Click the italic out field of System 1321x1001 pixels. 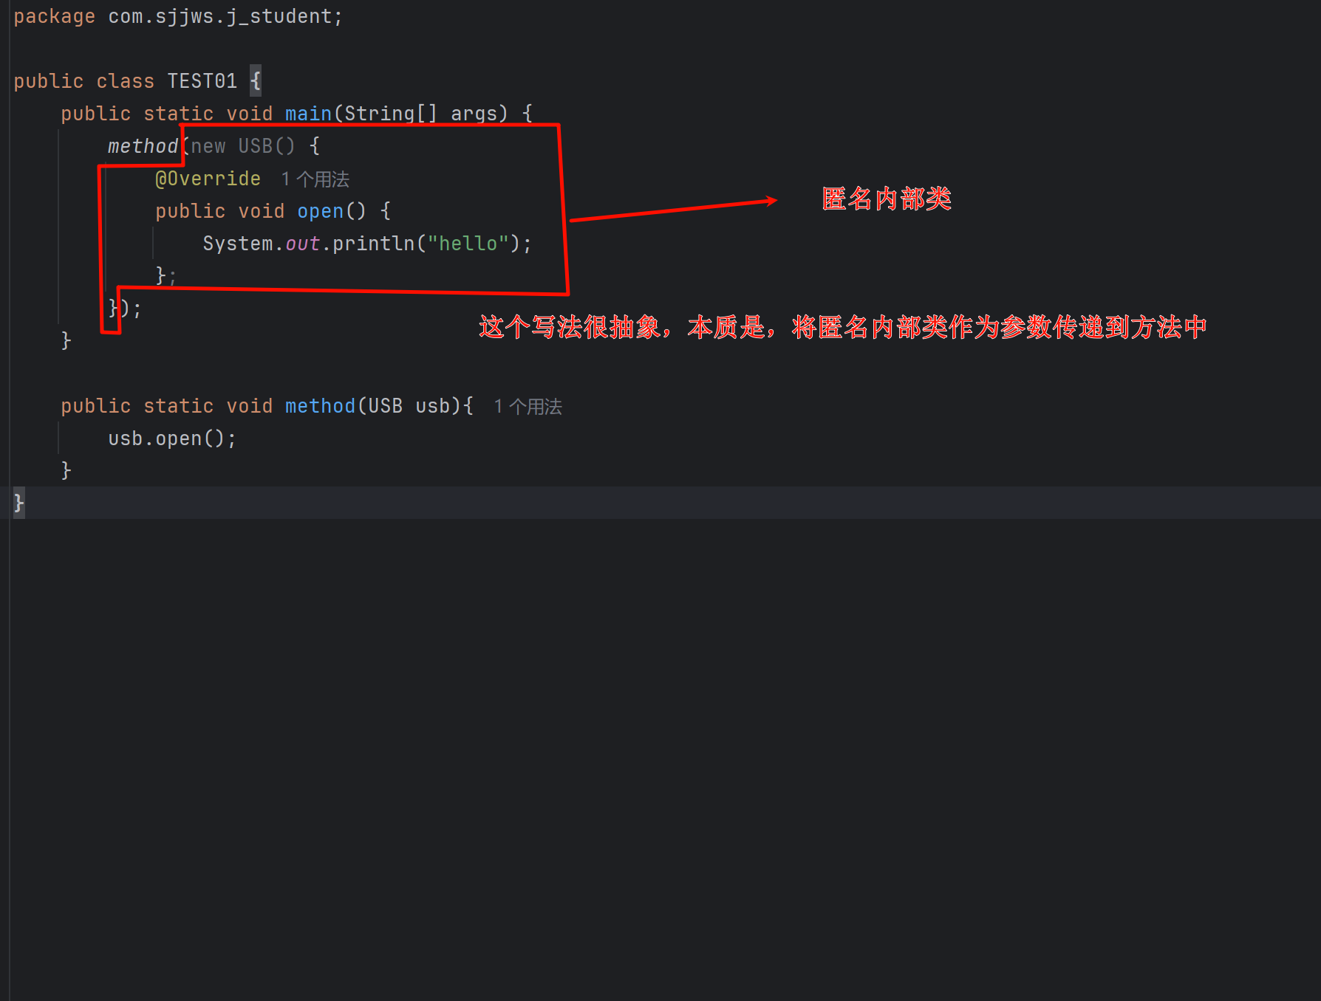click(302, 244)
